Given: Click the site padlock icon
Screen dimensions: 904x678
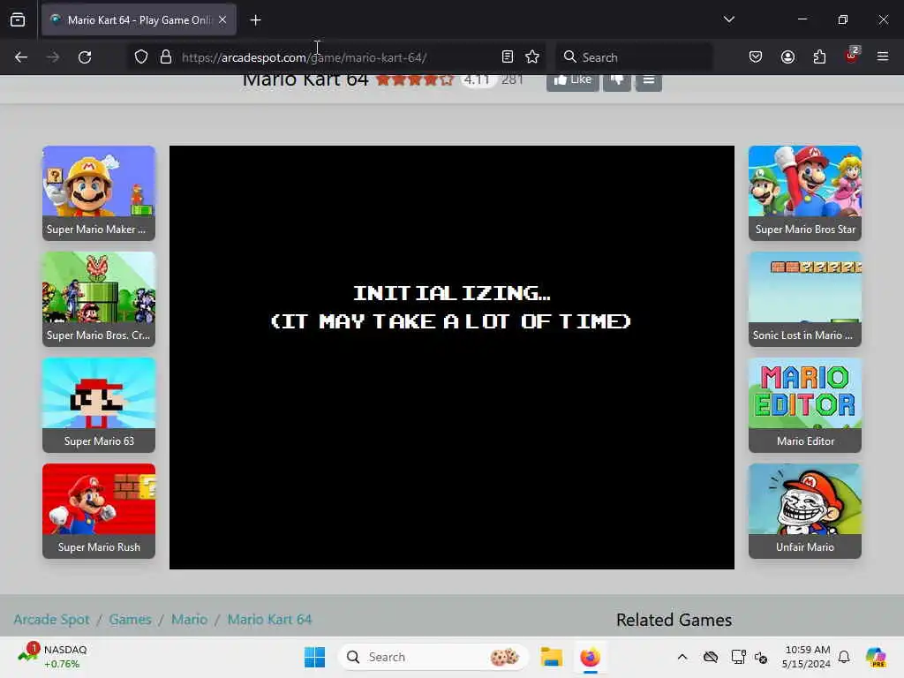Looking at the screenshot, I should 165,57.
